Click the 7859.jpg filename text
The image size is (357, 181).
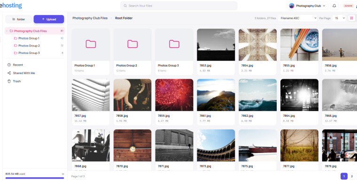[163, 116]
